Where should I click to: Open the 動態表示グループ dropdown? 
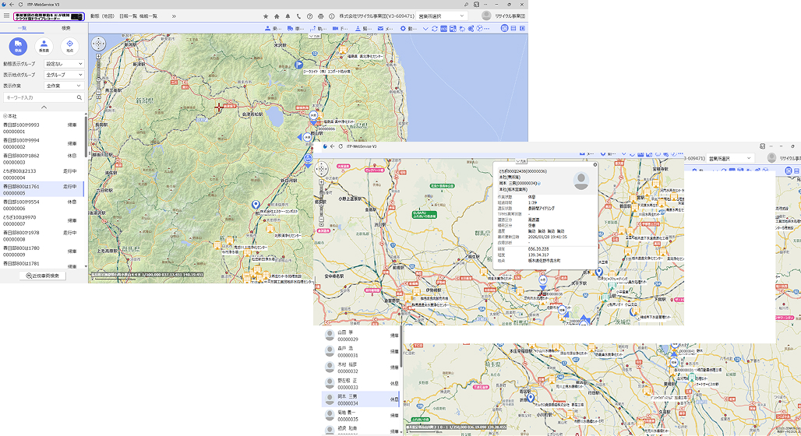[64, 64]
